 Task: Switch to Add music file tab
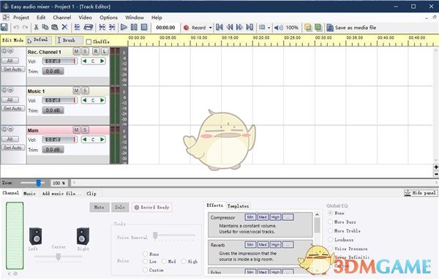pyautogui.click(x=61, y=193)
